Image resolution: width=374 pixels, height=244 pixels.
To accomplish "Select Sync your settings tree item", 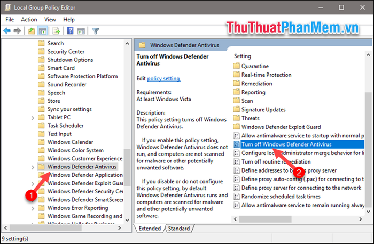I will point(69,109).
